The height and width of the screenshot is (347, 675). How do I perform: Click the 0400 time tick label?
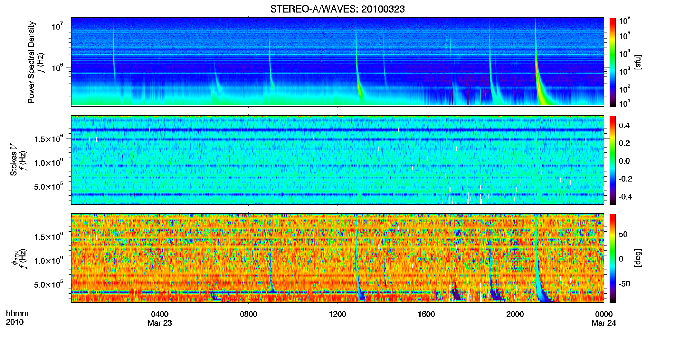pyautogui.click(x=160, y=314)
